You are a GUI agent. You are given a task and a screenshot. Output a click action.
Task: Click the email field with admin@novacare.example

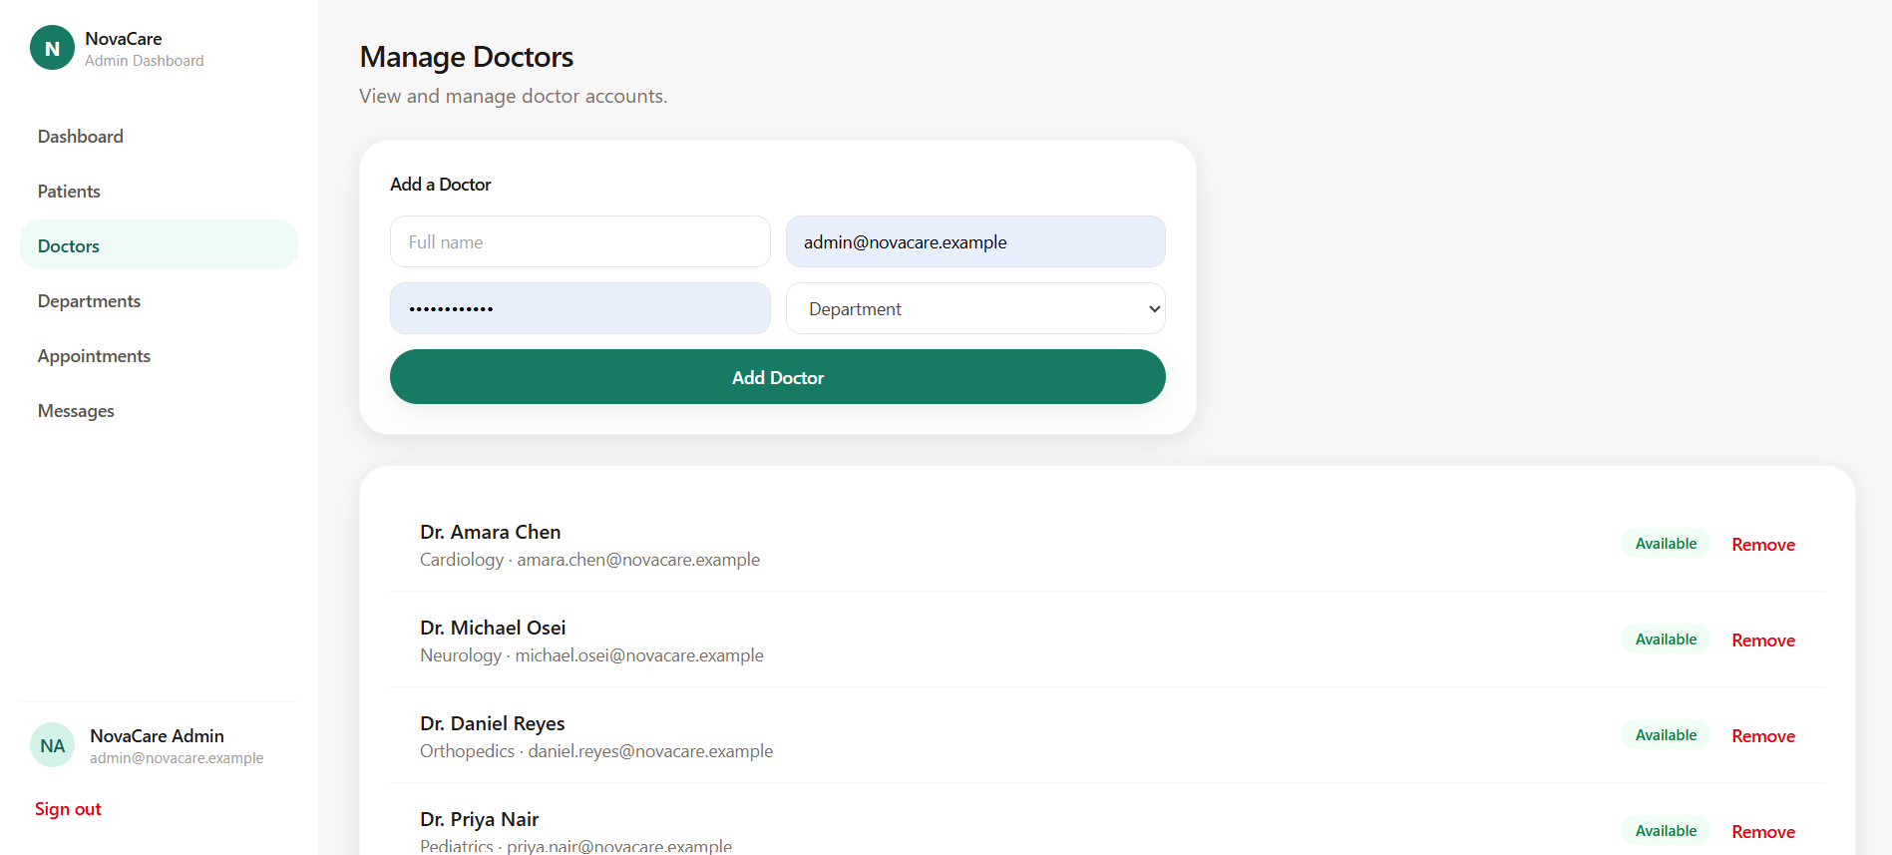tap(975, 241)
